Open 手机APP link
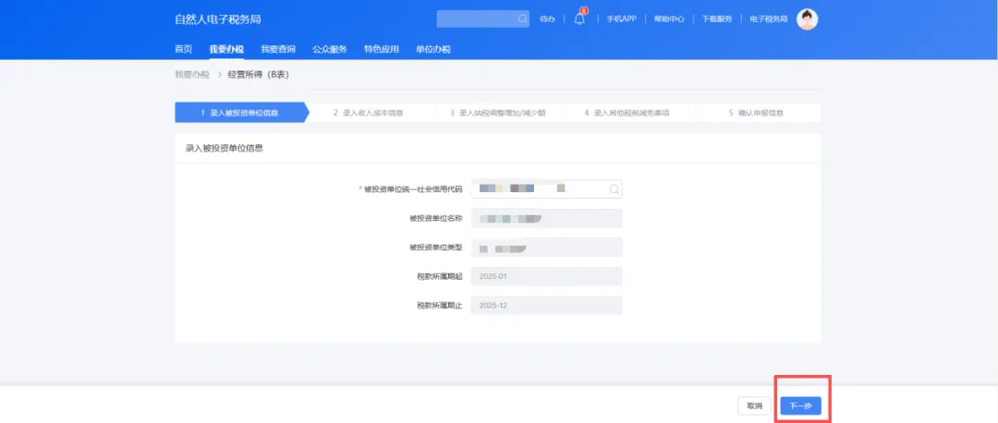 pyautogui.click(x=620, y=18)
